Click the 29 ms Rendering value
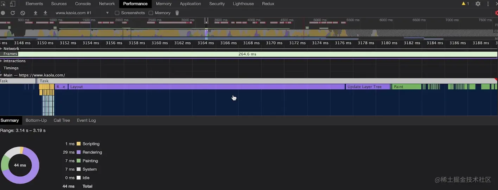The image size is (498, 190). [x=69, y=152]
